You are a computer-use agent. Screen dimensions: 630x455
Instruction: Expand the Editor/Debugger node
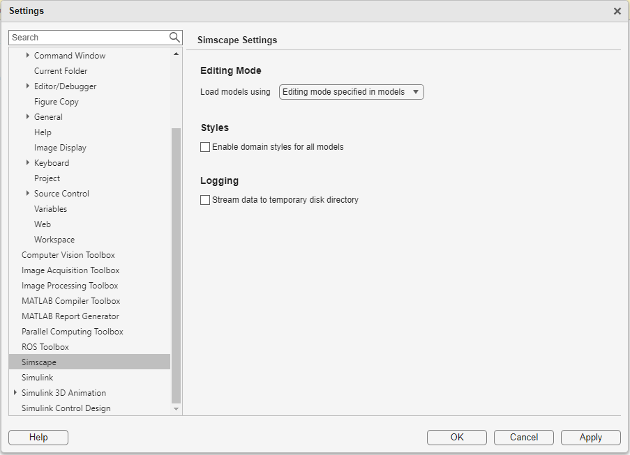tap(28, 86)
